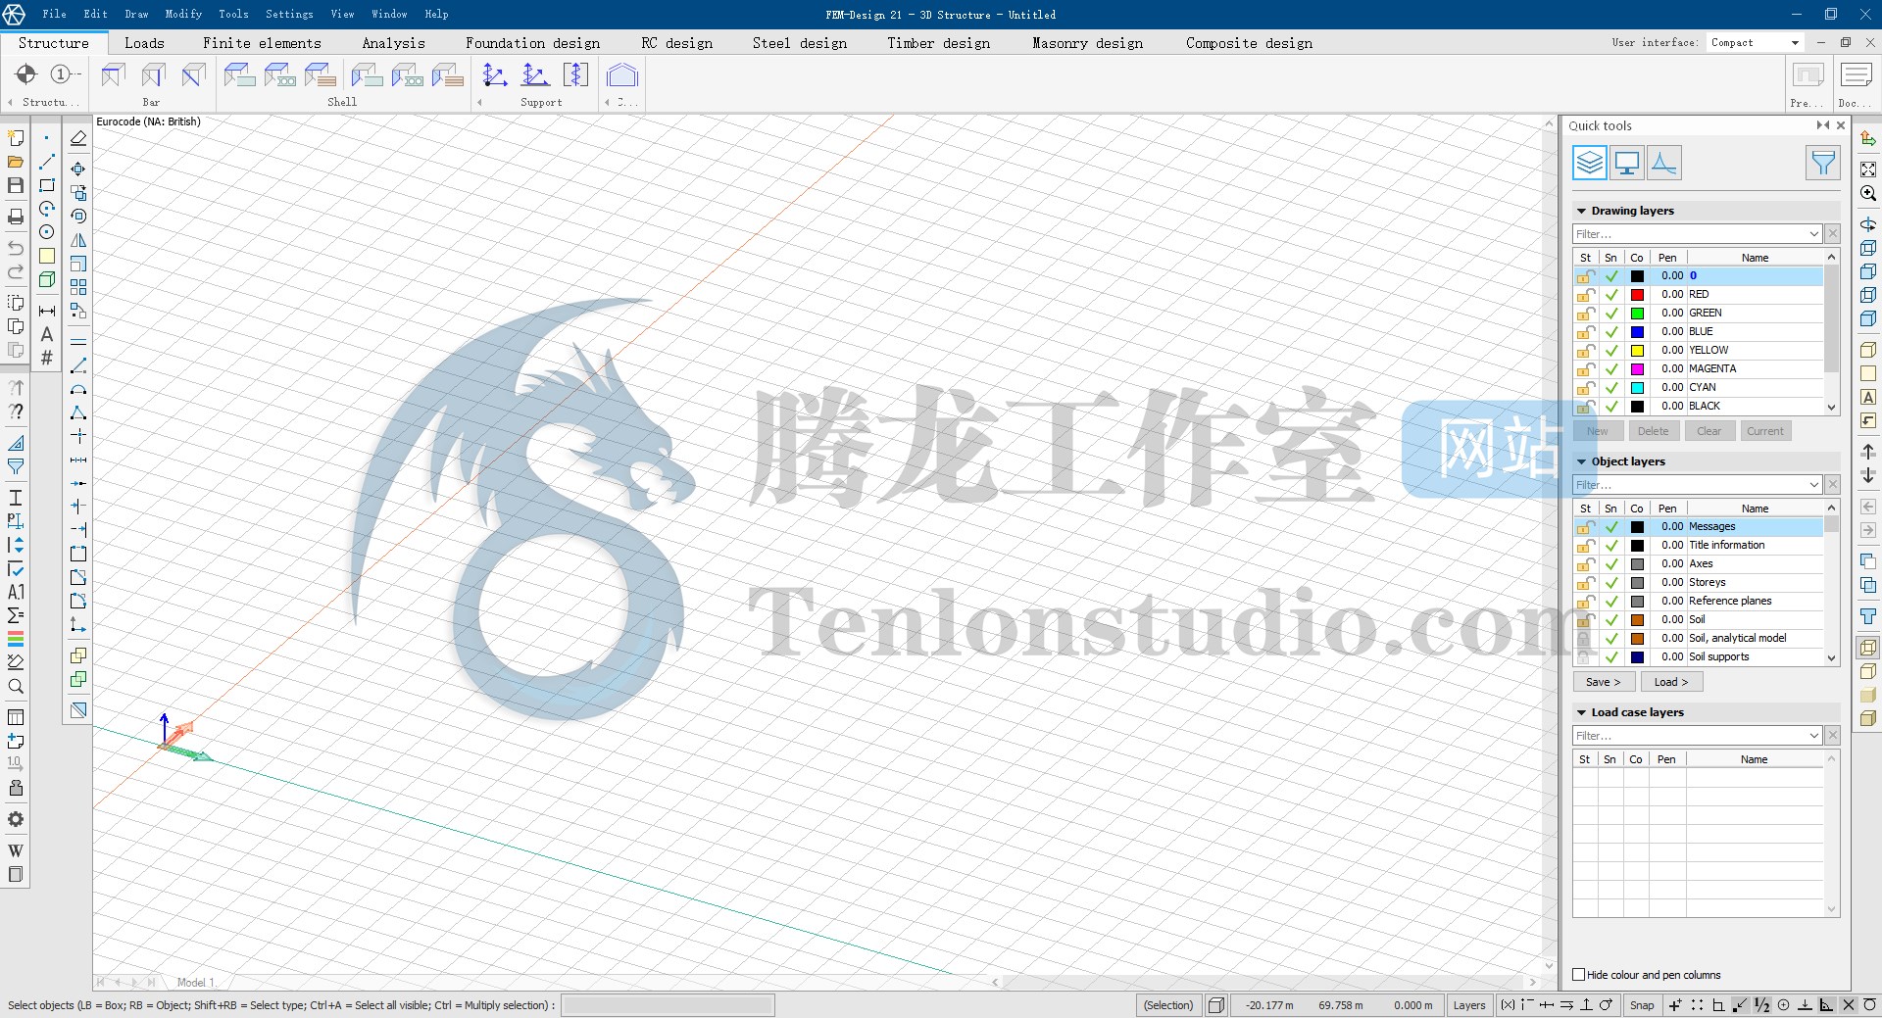This screenshot has height=1018, width=1882.
Task: Open the Load case layers filter dropdown
Action: click(1813, 736)
